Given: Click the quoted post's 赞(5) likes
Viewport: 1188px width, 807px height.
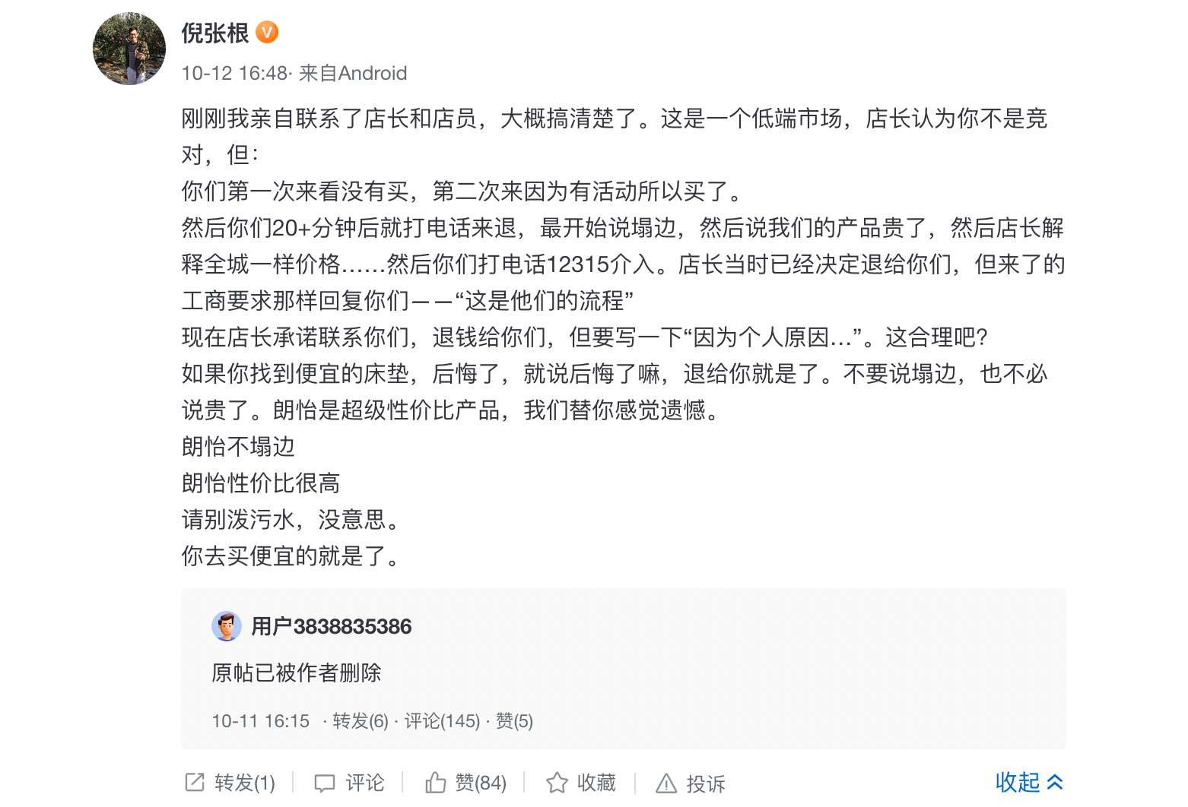Looking at the screenshot, I should pos(514,721).
